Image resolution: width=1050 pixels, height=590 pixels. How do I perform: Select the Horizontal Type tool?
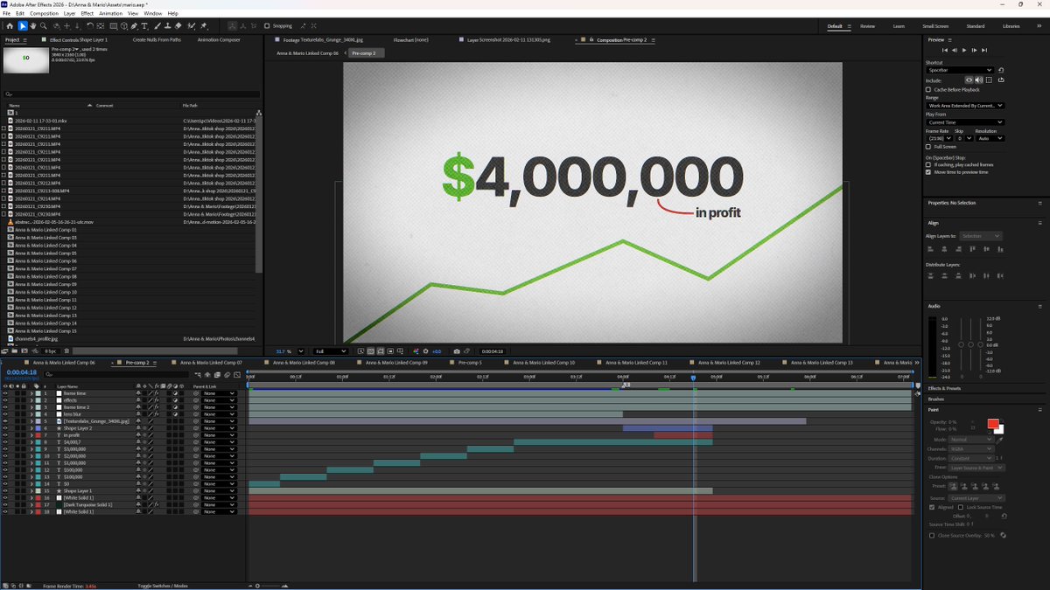(x=144, y=26)
